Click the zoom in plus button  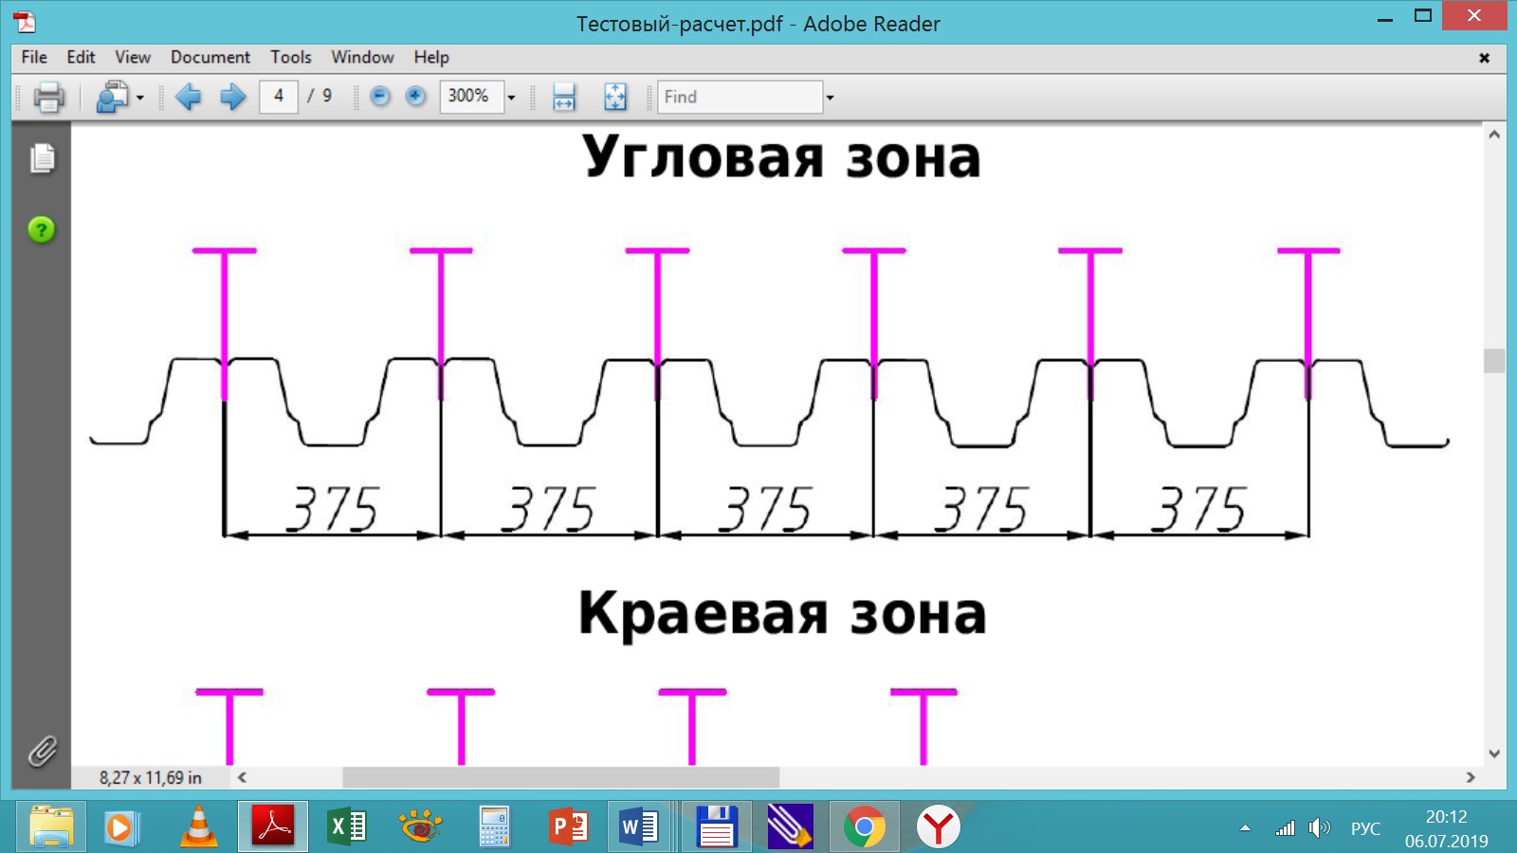tap(415, 97)
